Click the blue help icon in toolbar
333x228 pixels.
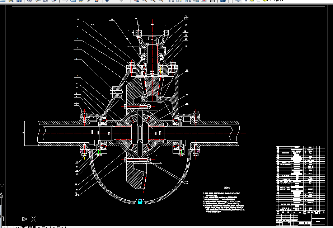click(x=223, y=1)
